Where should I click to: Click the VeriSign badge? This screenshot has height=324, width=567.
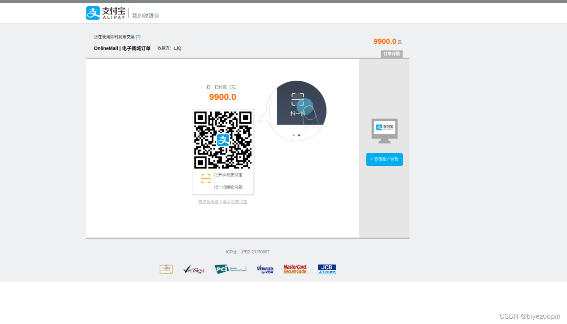[194, 269]
